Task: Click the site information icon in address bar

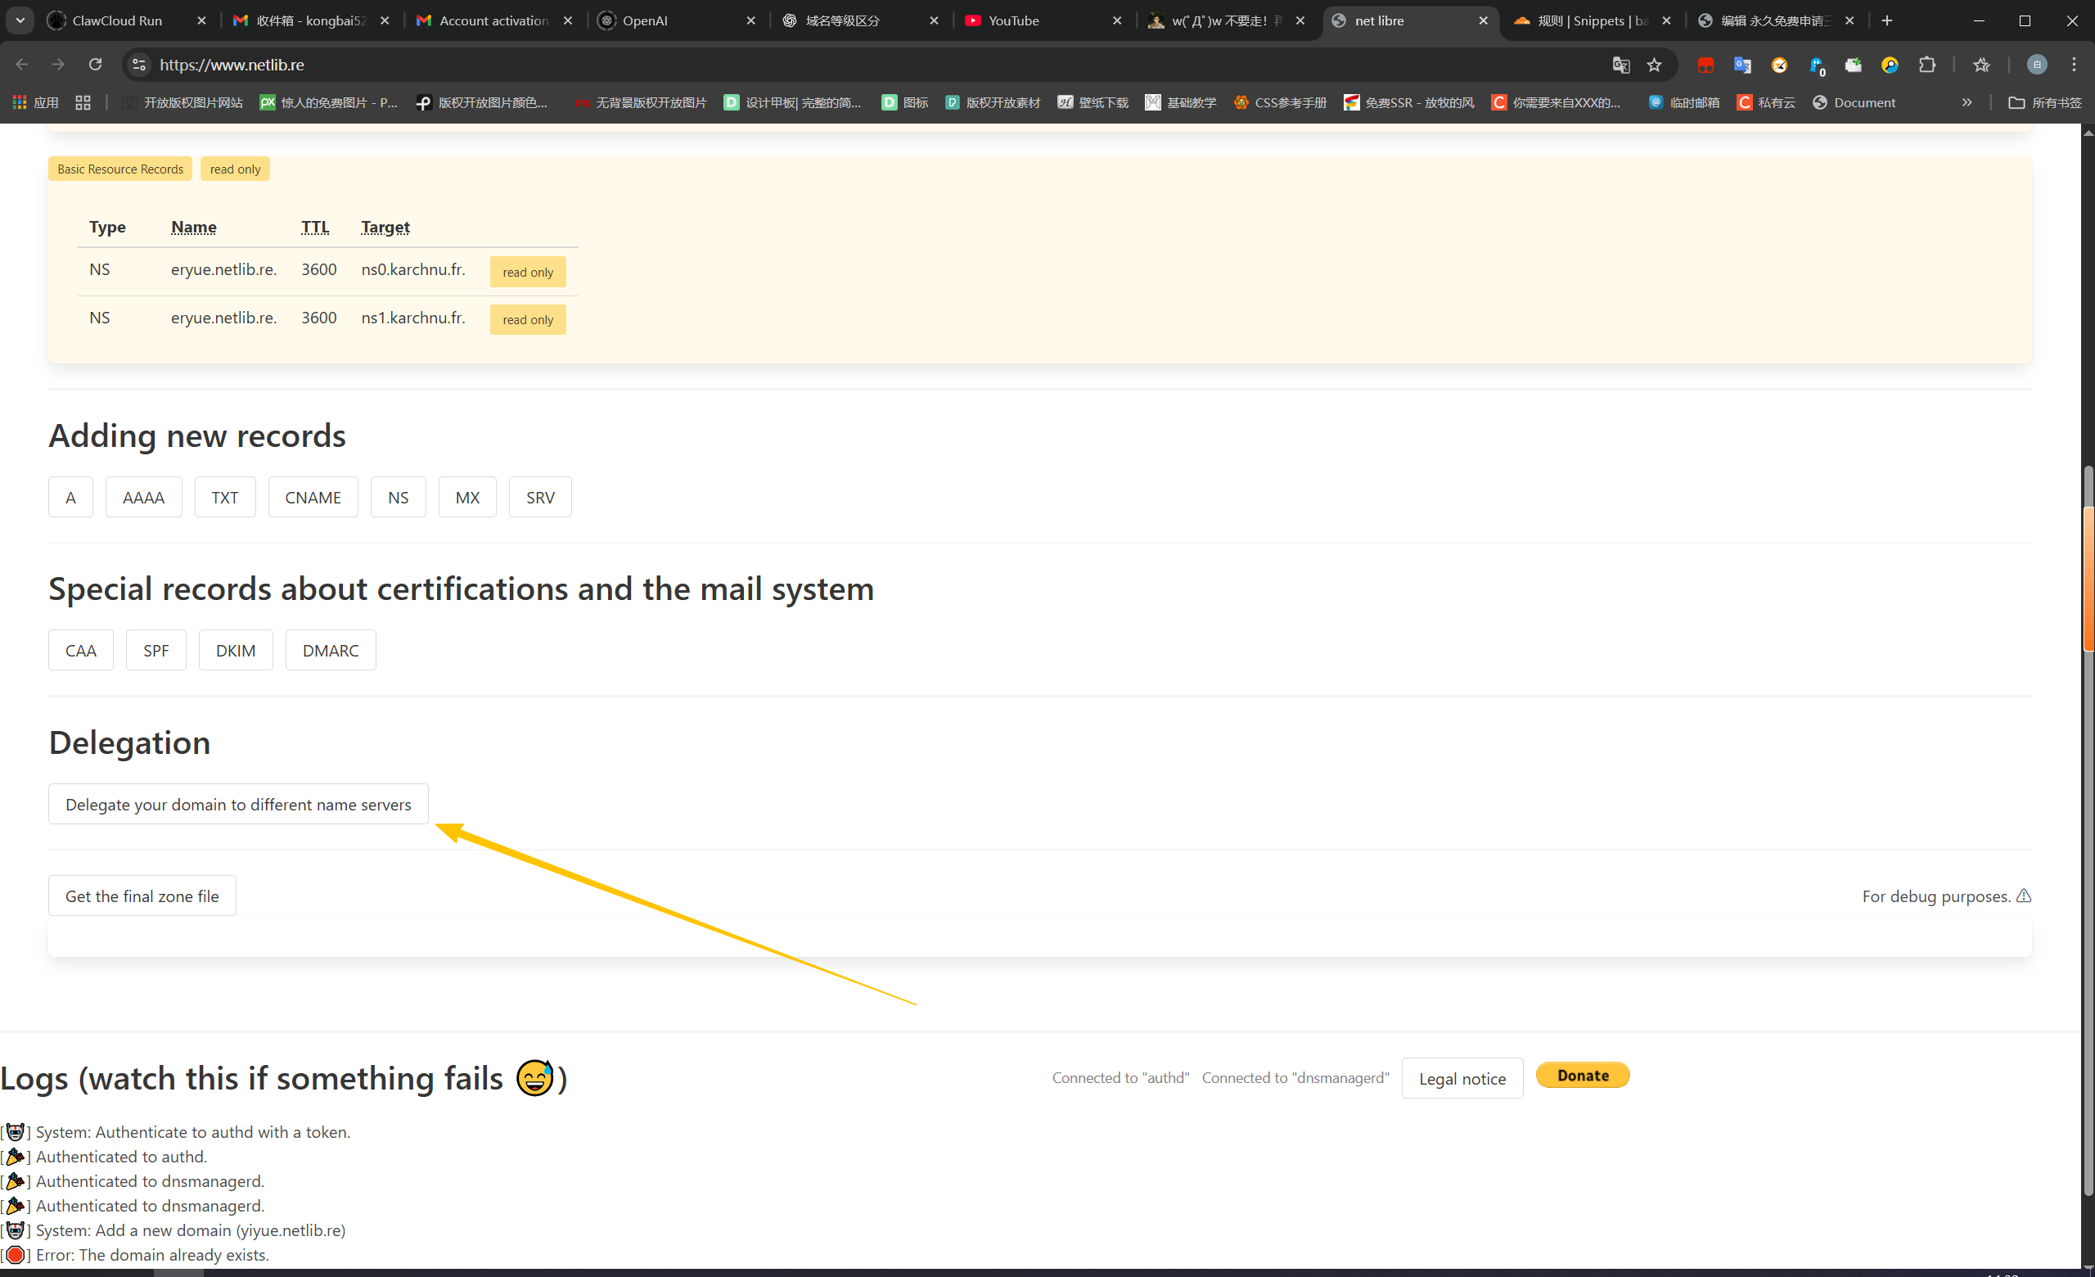Action: (139, 65)
